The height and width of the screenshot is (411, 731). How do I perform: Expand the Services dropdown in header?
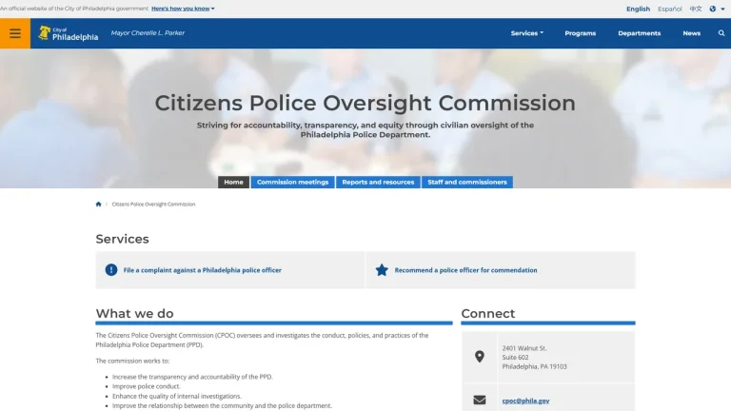pyautogui.click(x=526, y=33)
